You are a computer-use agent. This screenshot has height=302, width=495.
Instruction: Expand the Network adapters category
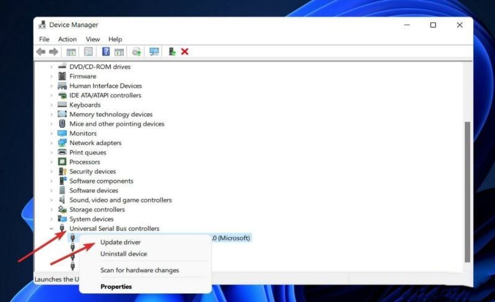51,143
